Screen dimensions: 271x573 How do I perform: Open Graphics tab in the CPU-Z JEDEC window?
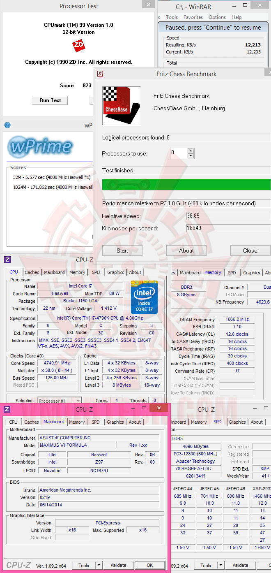pyautogui.click(x=237, y=422)
